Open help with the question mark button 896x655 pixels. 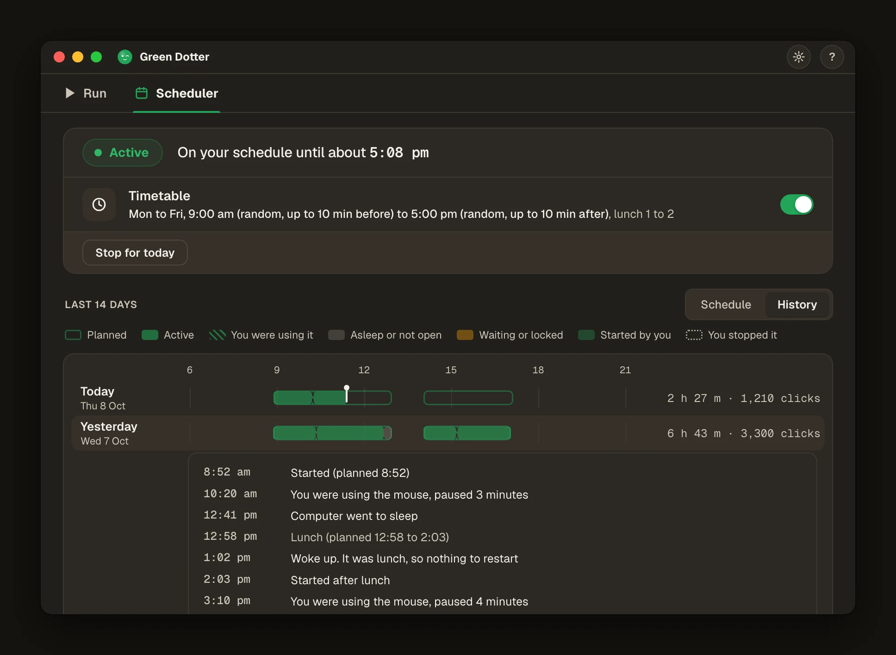pos(832,57)
